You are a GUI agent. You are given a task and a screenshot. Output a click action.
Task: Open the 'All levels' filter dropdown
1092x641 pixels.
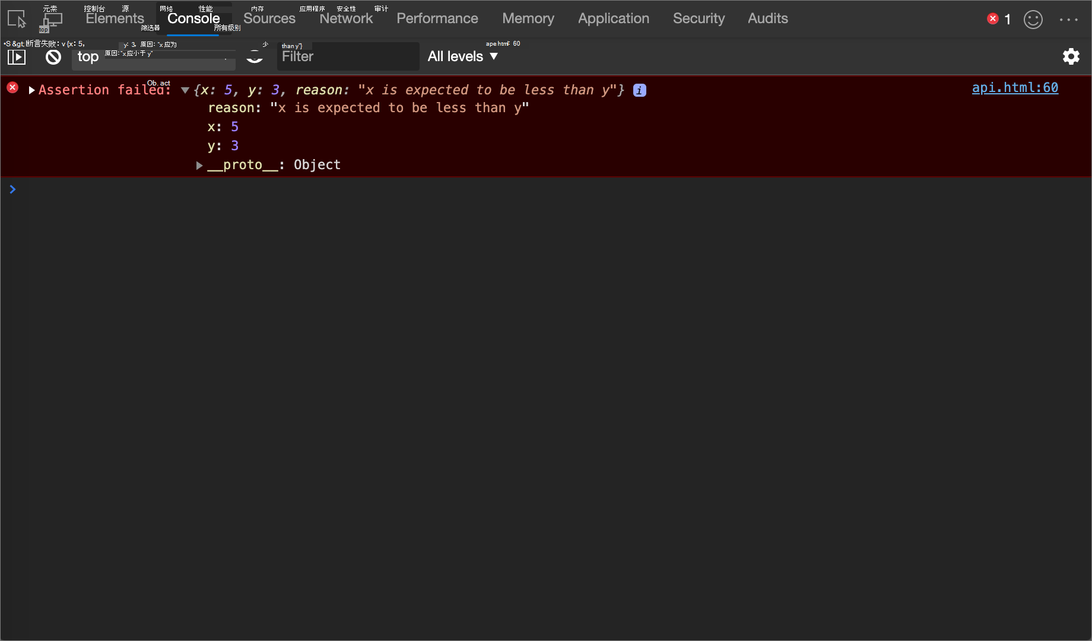[x=462, y=56]
